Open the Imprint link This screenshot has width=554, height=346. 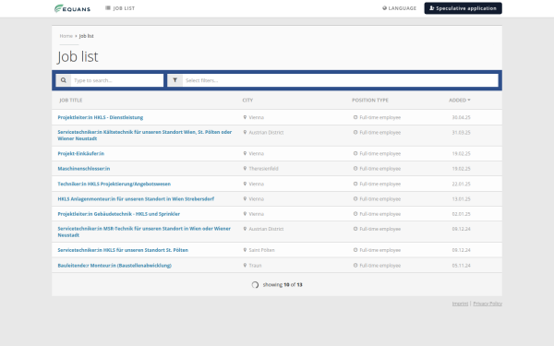click(x=460, y=304)
